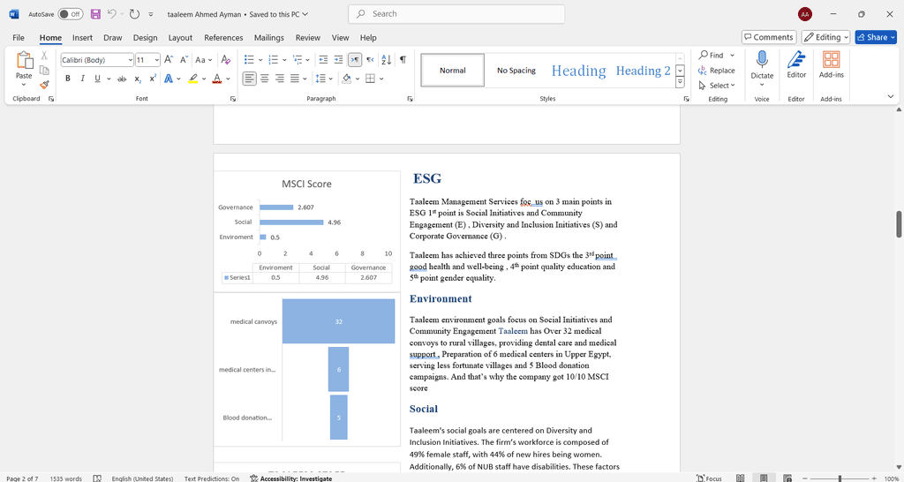The image size is (904, 482).
Task: Open the Bullets list dropdown arrow
Action: (x=260, y=59)
